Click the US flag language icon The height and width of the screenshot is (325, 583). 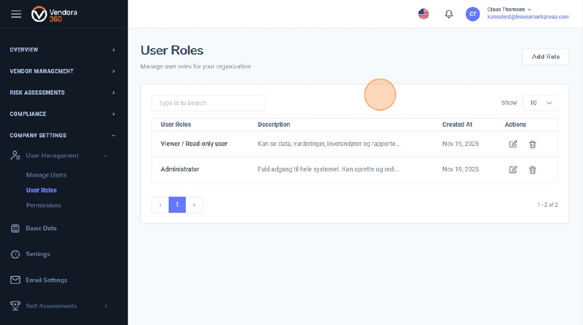(424, 14)
